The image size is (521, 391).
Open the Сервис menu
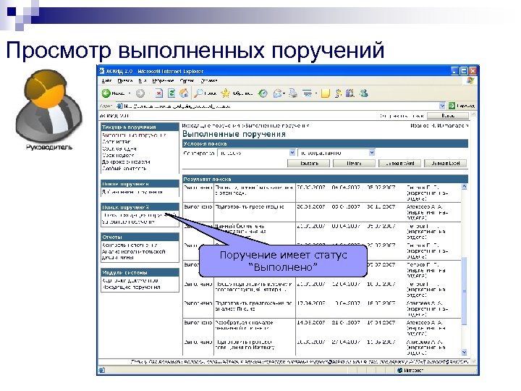point(187,80)
